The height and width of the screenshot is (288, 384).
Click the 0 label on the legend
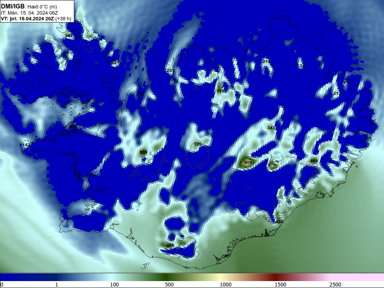tap(2, 285)
